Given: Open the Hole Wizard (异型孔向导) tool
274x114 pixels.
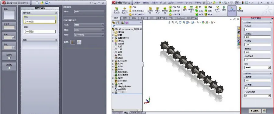Looking at the screenshot, I should [158, 10].
